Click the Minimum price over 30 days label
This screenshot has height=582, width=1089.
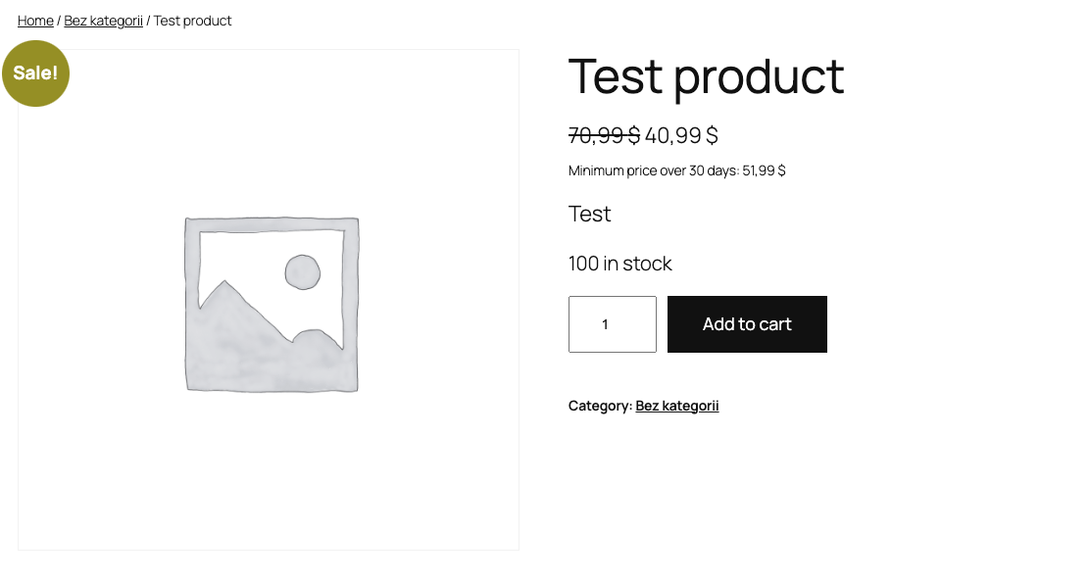[x=654, y=170]
